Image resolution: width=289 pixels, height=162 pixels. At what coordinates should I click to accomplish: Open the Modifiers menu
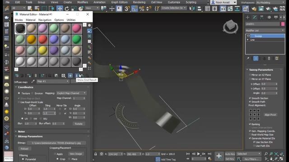tap(83, 2)
